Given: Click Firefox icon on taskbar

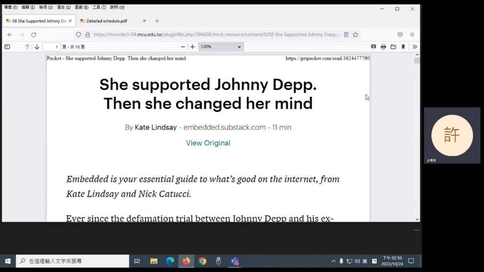Looking at the screenshot, I should tap(186, 261).
